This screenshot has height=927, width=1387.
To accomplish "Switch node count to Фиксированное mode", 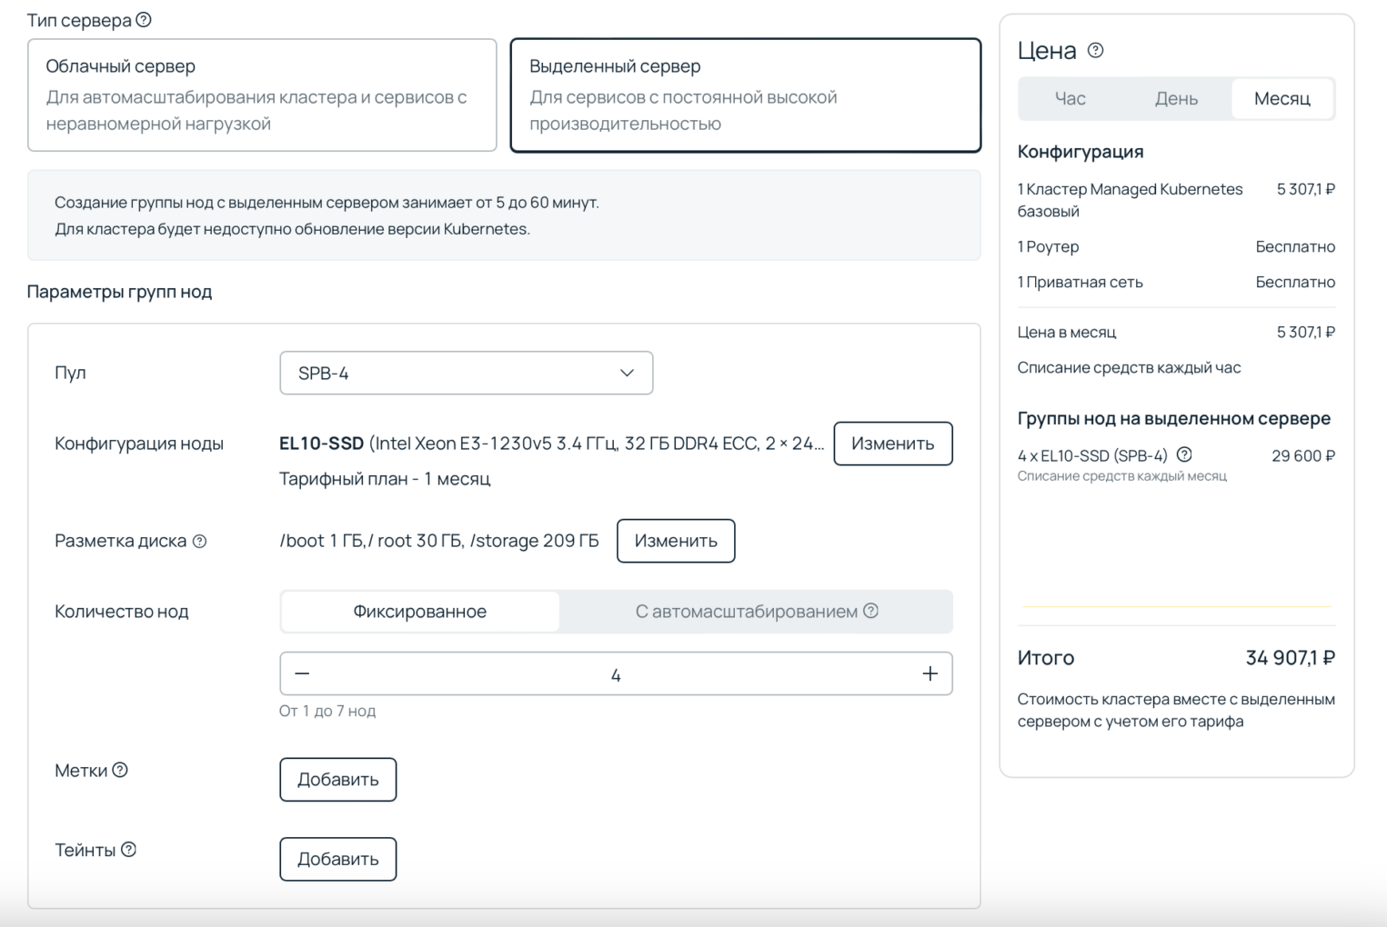I will coord(419,612).
